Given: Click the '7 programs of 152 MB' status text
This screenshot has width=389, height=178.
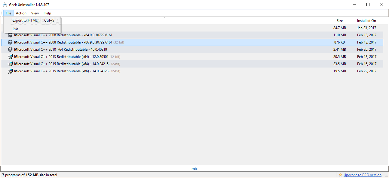Looking at the screenshot, I should click(x=29, y=175).
